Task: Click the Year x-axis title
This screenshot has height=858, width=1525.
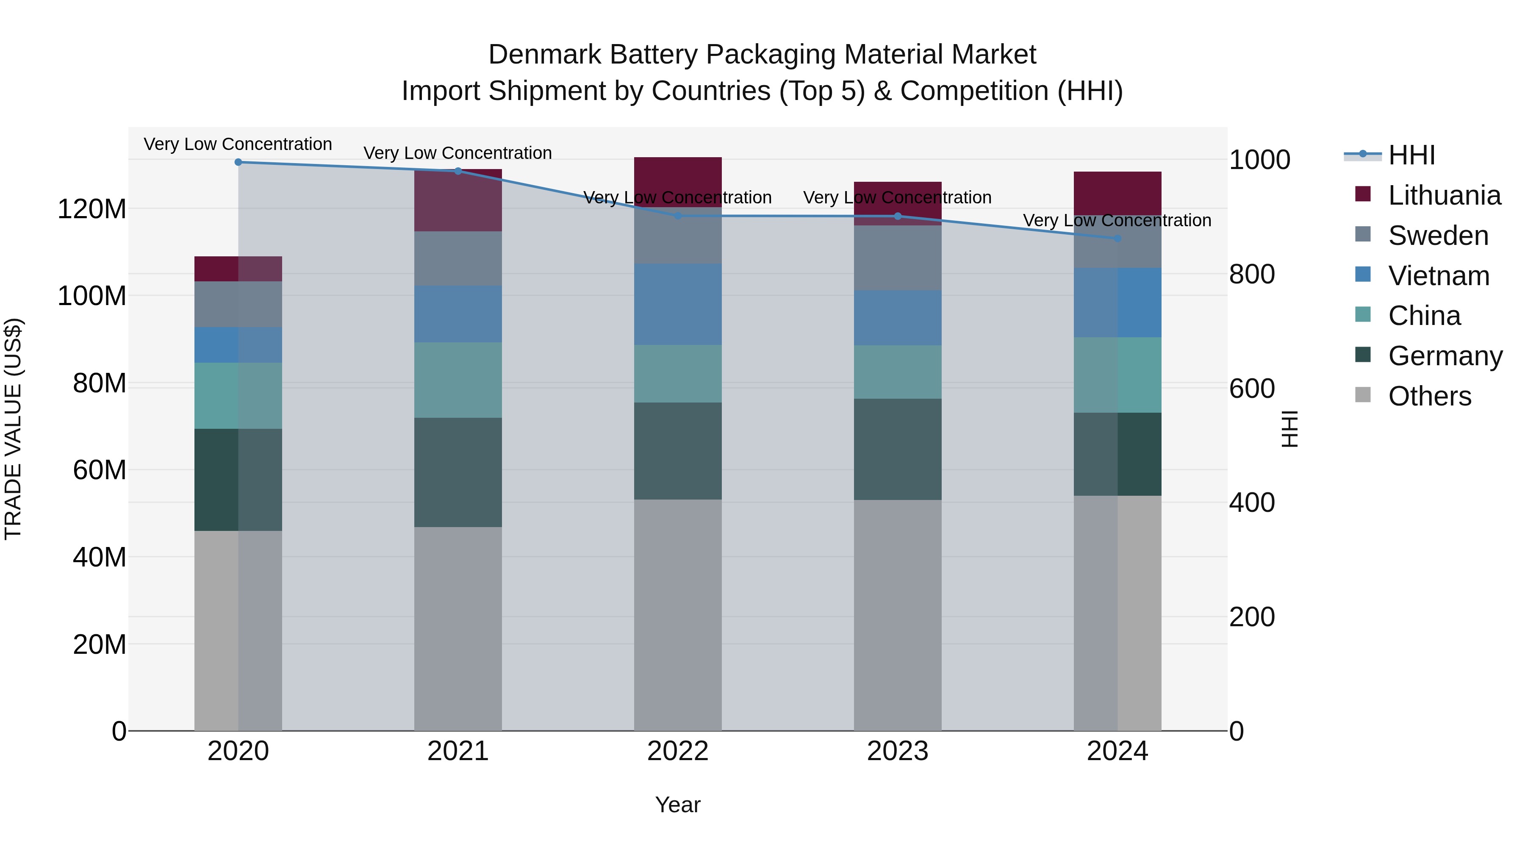Action: 678,805
